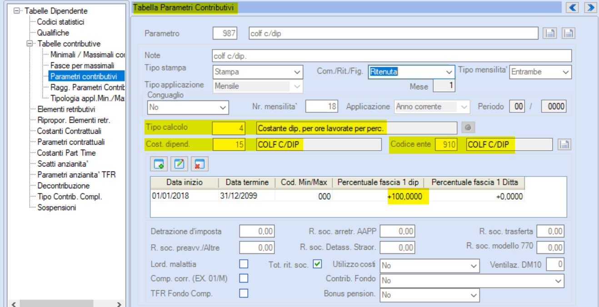
Task: Select Codici statistici in the tree
Action: tap(60, 22)
